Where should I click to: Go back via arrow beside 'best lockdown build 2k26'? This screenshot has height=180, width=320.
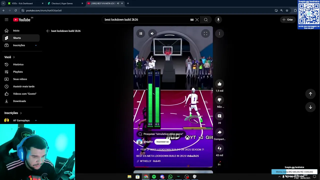coord(48,31)
